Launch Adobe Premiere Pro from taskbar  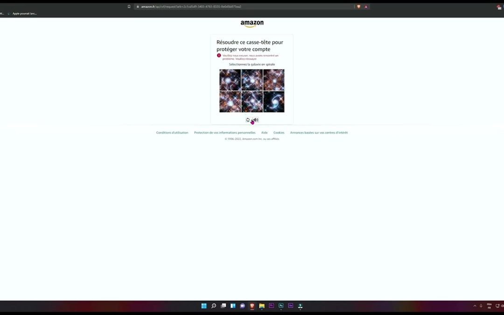(271, 306)
